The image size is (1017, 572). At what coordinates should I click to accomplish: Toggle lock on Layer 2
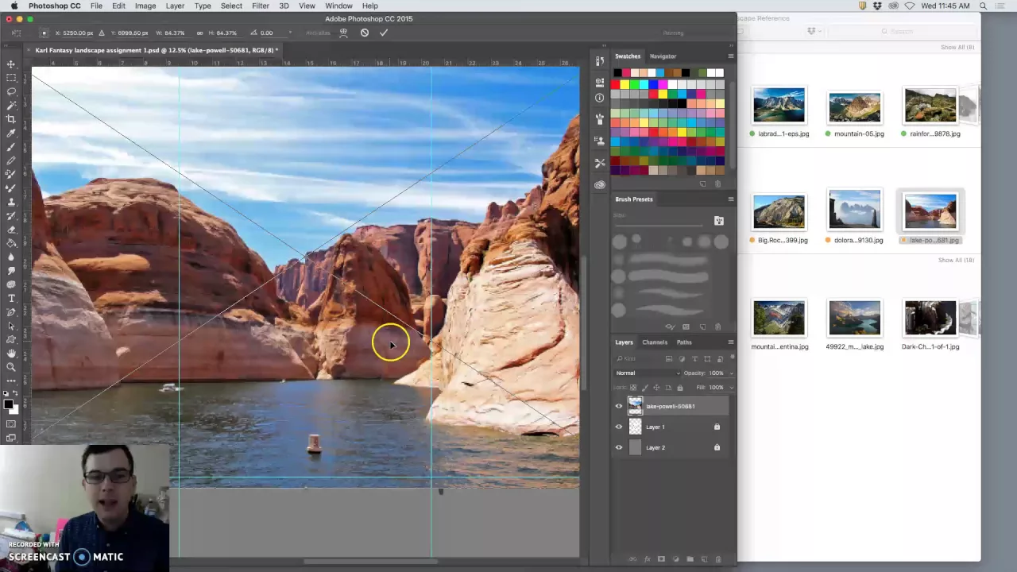(x=717, y=447)
